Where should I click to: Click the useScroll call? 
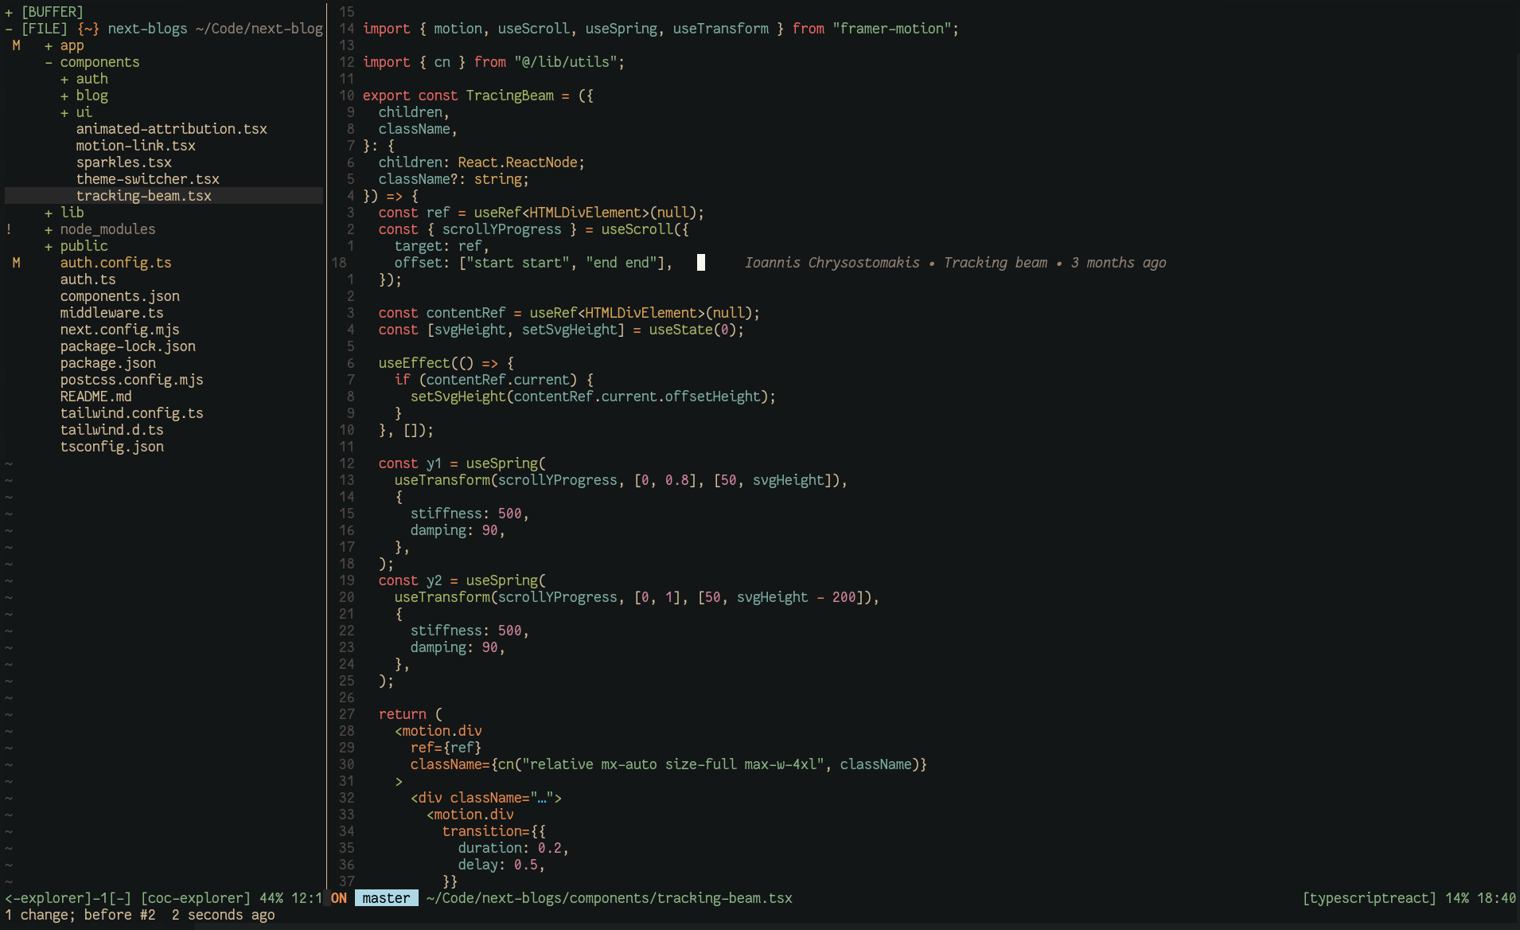coord(637,229)
